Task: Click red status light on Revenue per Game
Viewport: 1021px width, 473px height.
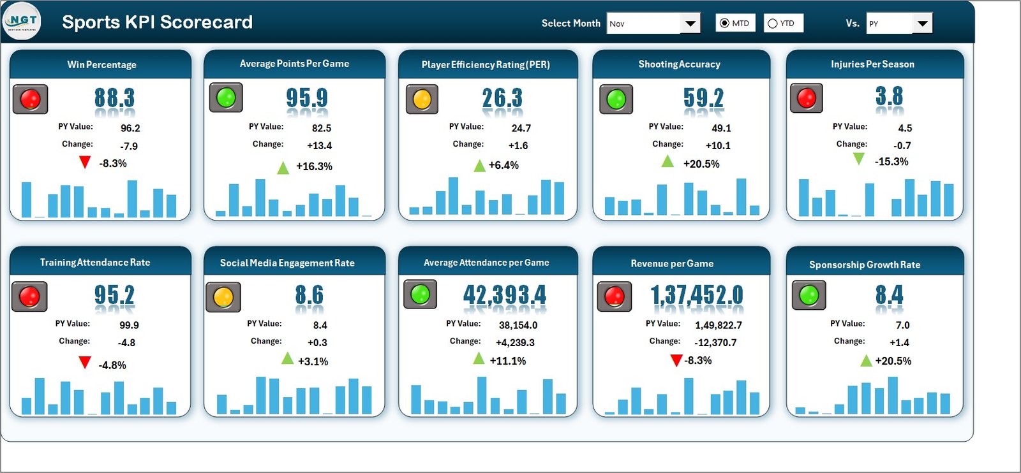Action: [x=614, y=296]
